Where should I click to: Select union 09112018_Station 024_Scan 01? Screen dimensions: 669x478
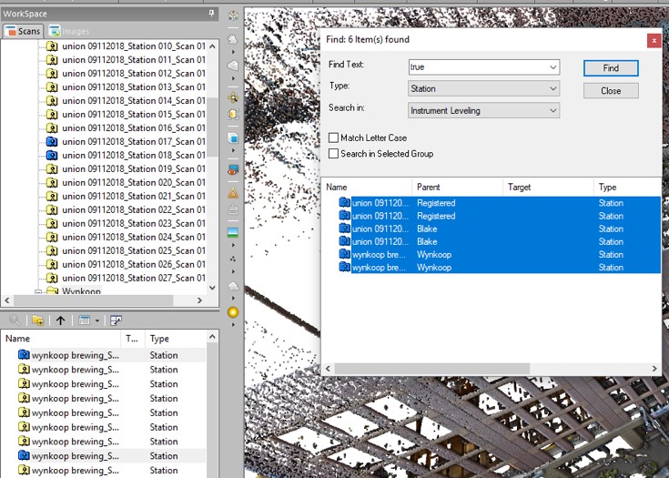click(x=134, y=237)
